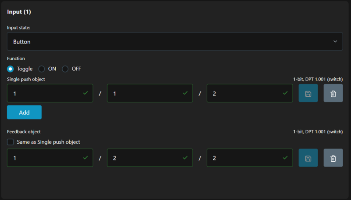
Task: Delete the Single push object address row
Action: coord(333,93)
